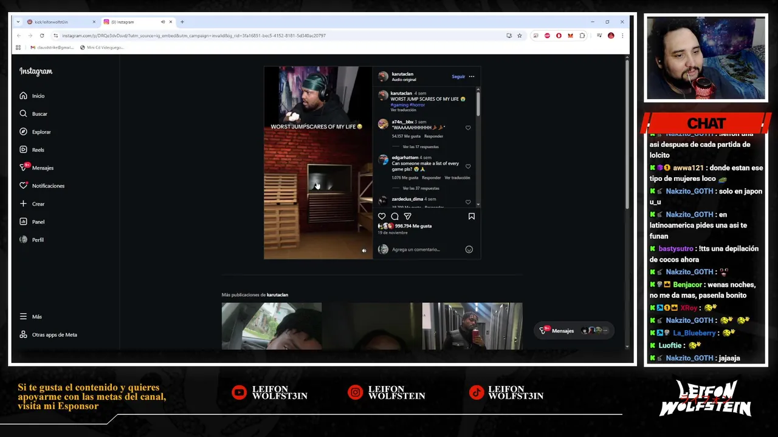Open the Explorar compass item
This screenshot has width=778, height=437.
point(35,132)
